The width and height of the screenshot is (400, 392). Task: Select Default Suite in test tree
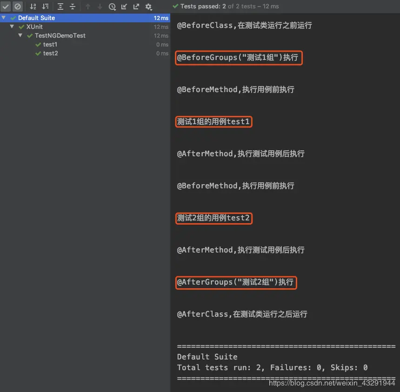[x=85, y=18]
